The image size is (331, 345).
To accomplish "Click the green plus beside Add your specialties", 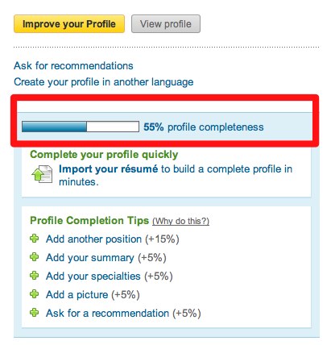I will point(35,276).
